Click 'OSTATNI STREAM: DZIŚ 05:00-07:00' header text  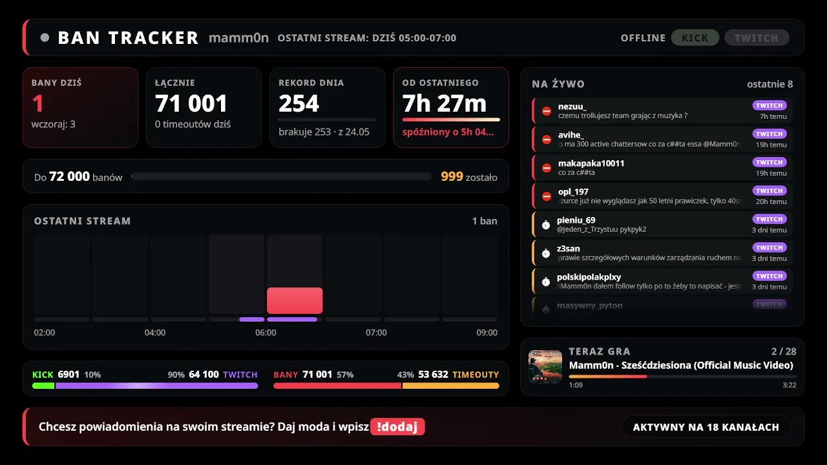[367, 38]
